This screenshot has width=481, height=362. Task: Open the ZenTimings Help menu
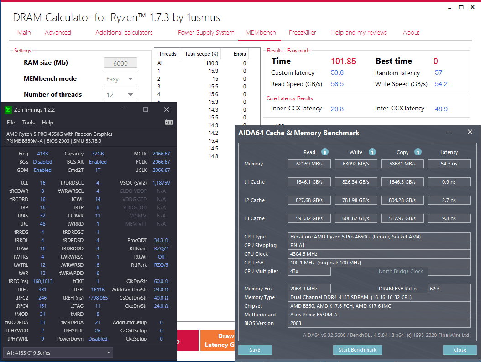click(47, 123)
